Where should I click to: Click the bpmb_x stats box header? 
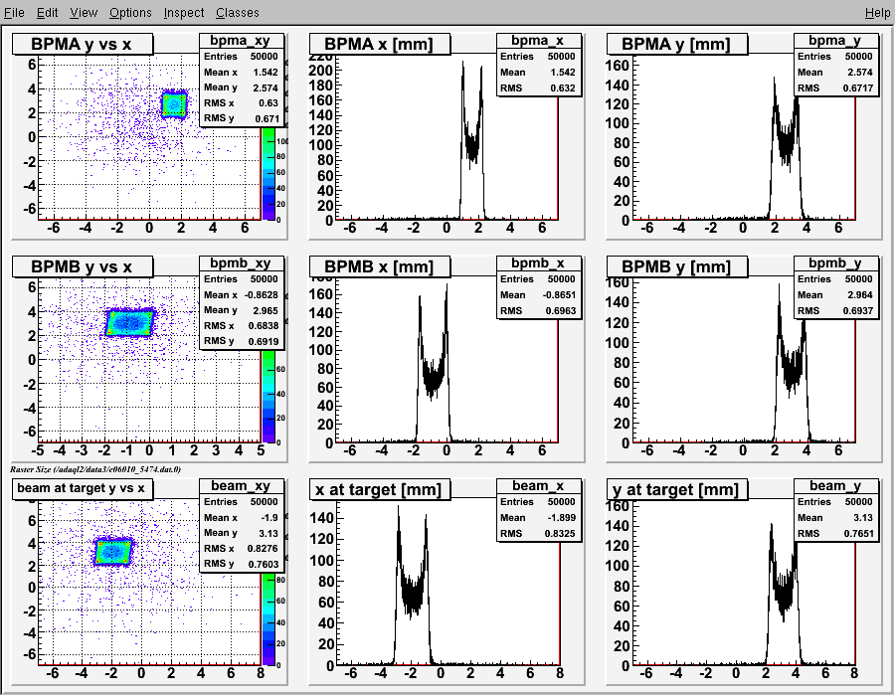[x=539, y=263]
